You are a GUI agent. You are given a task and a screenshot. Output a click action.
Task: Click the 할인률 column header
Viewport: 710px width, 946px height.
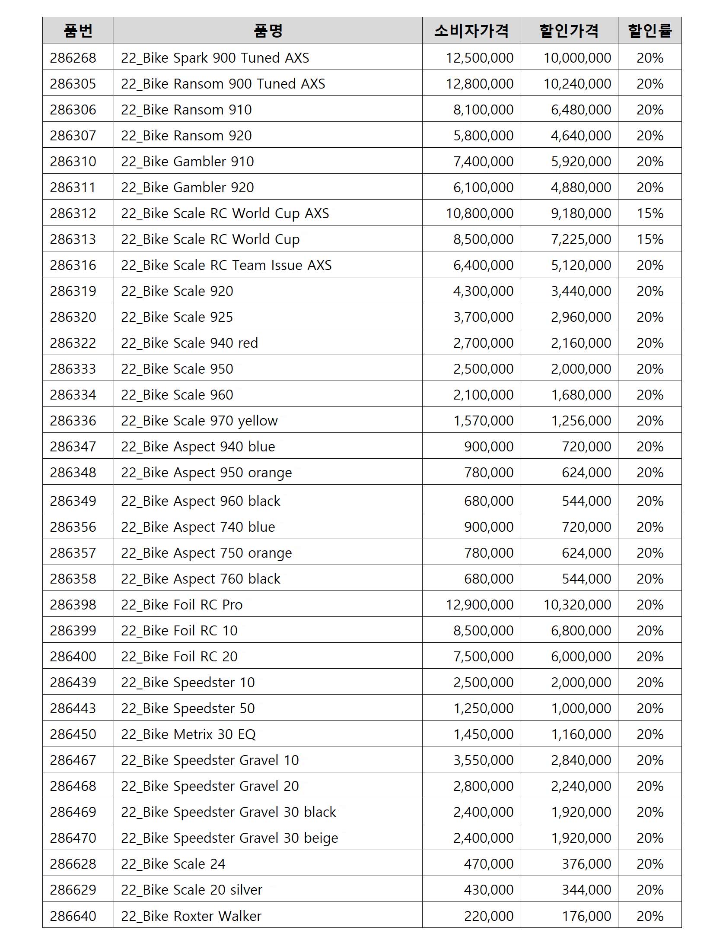tap(650, 31)
